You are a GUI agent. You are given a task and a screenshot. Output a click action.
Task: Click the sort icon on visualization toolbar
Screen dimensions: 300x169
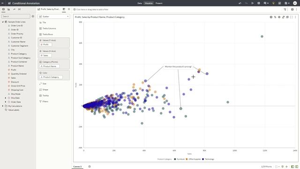tap(275, 17)
